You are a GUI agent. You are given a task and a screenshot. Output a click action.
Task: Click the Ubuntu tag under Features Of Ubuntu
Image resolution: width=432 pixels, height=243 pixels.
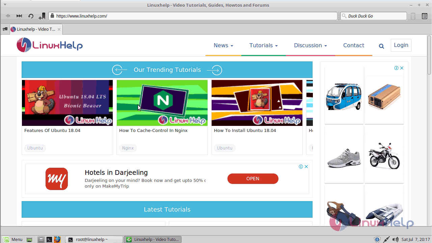coord(35,148)
